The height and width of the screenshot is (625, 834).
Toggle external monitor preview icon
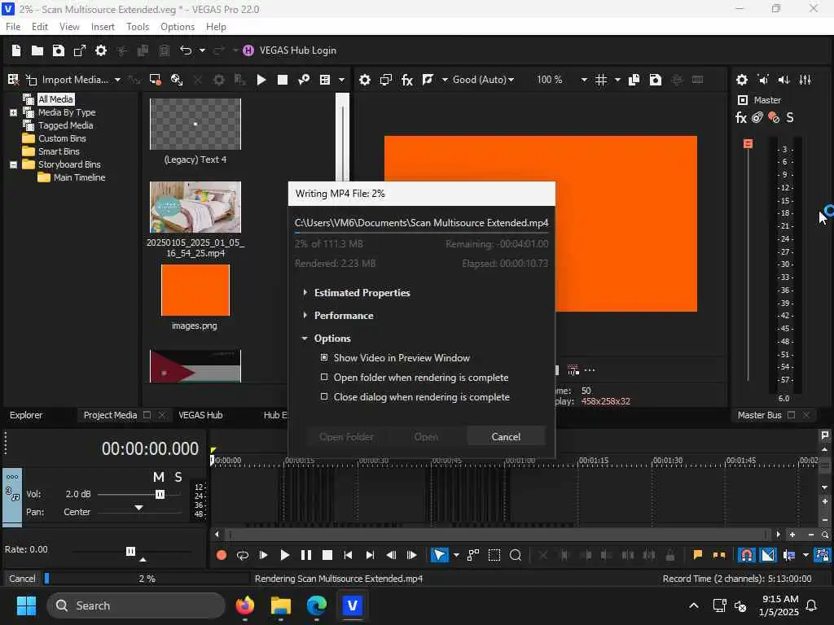tap(385, 80)
